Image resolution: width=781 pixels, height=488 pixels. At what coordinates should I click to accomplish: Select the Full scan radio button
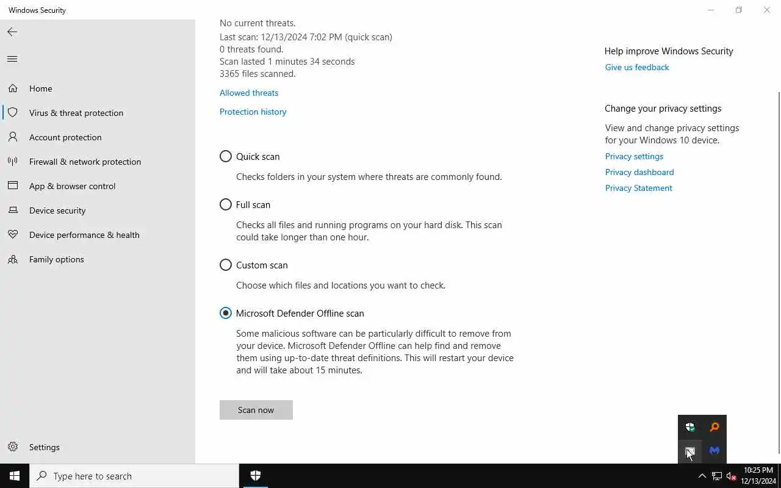point(226,204)
